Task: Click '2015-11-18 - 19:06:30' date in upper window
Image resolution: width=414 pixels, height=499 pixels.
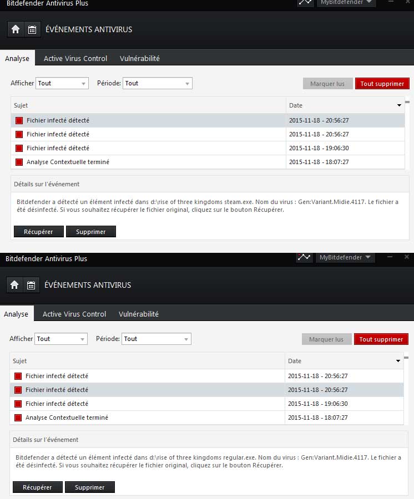Action: click(319, 148)
